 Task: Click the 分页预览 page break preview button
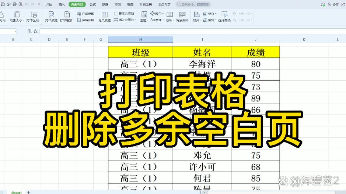pyautogui.click(x=104, y=17)
